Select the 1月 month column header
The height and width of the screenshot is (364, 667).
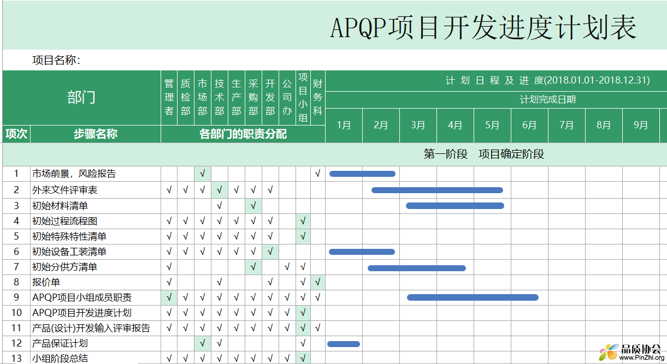click(344, 126)
